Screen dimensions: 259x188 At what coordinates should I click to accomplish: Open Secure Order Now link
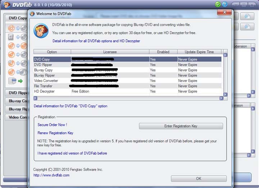[52, 125]
